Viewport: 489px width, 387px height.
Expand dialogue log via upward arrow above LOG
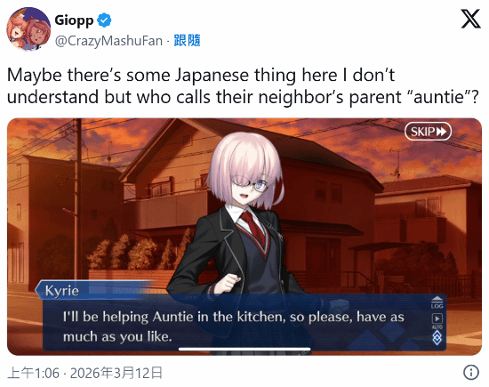tap(437, 299)
